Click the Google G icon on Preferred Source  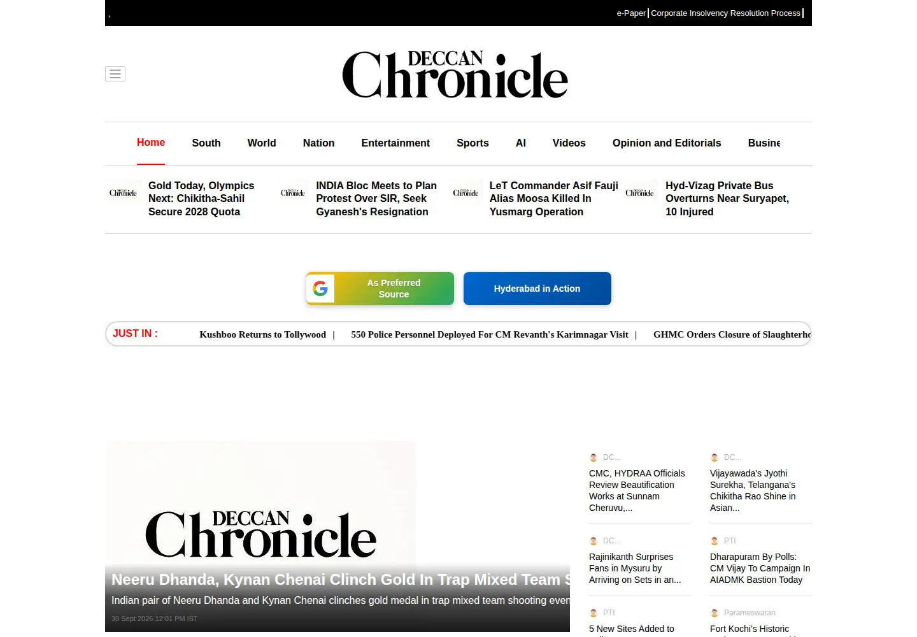coord(320,289)
